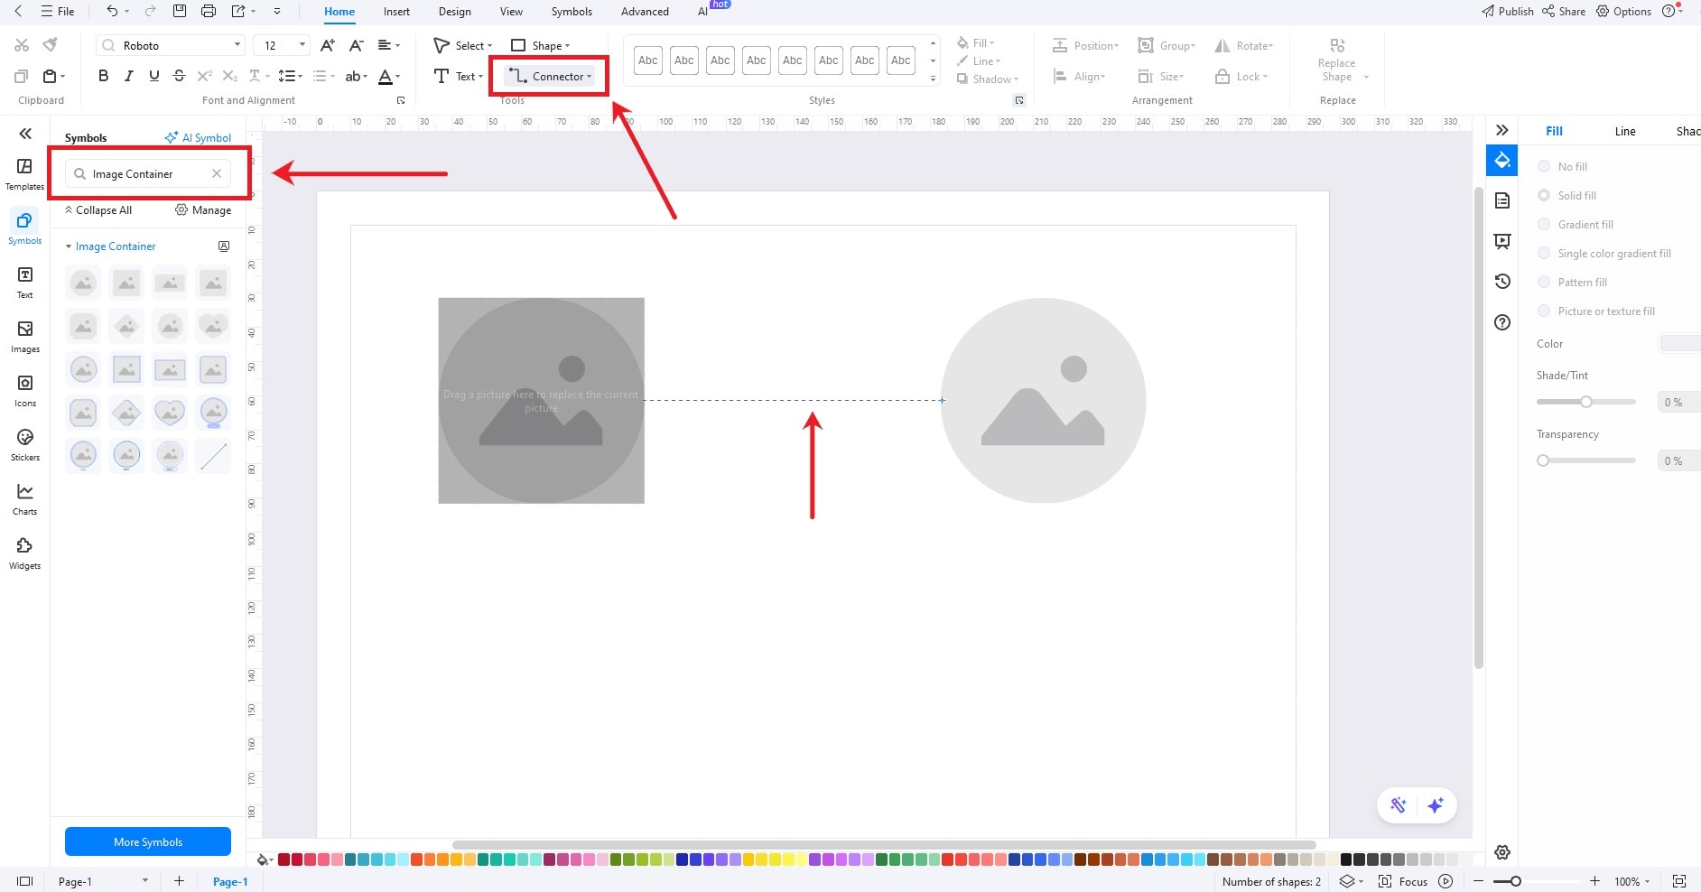1701x892 pixels.
Task: Toggle Focus mode in status bar
Action: click(1403, 881)
